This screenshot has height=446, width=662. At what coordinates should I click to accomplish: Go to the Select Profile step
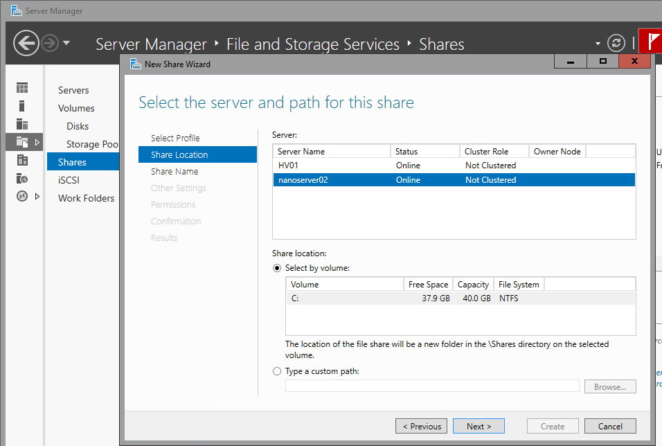175,138
